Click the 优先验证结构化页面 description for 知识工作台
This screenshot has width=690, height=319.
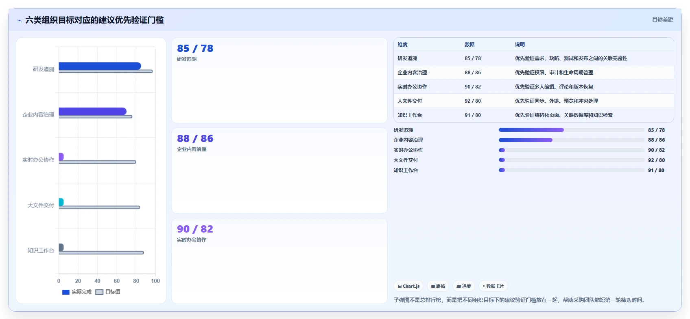pos(564,115)
